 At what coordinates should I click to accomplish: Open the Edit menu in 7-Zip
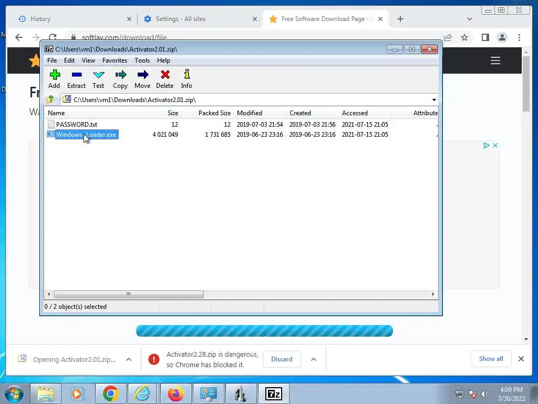coord(69,60)
